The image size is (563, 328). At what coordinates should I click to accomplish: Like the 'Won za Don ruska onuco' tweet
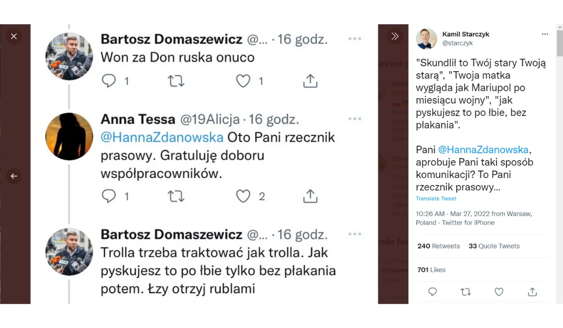[x=243, y=81]
